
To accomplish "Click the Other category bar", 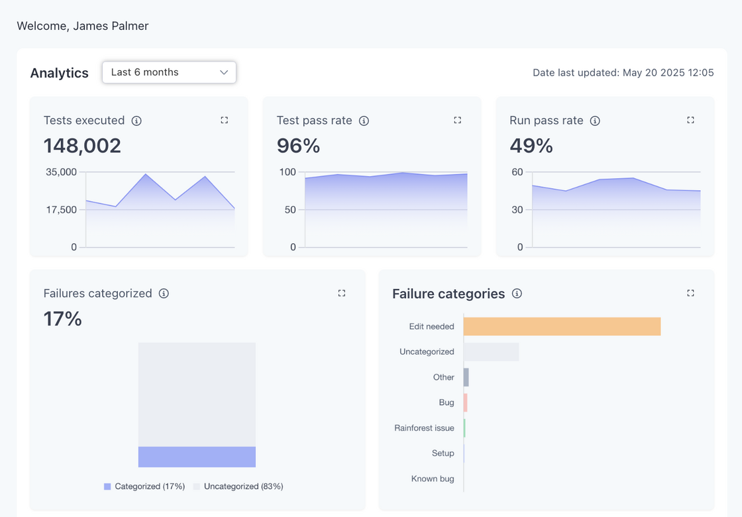I will coord(466,377).
